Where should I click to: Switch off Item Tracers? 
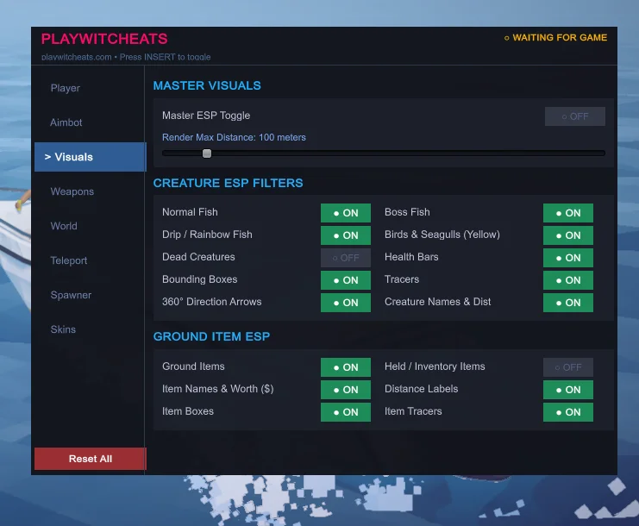568,412
